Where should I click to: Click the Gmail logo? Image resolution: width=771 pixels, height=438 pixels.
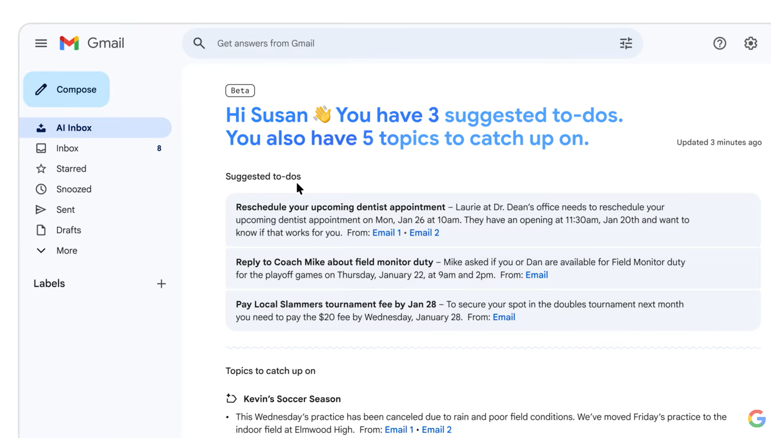point(92,43)
